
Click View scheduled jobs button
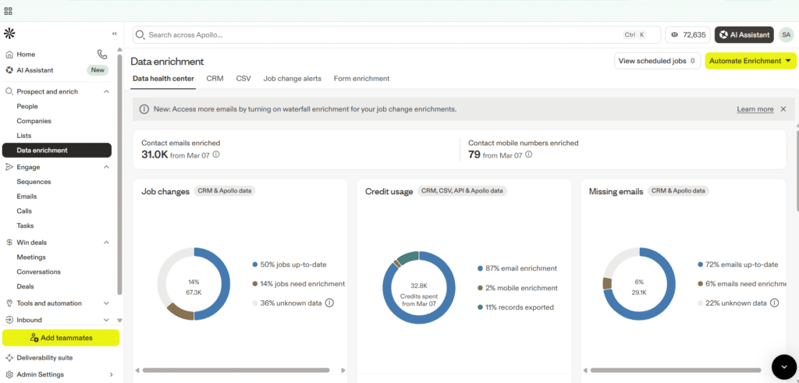(657, 61)
